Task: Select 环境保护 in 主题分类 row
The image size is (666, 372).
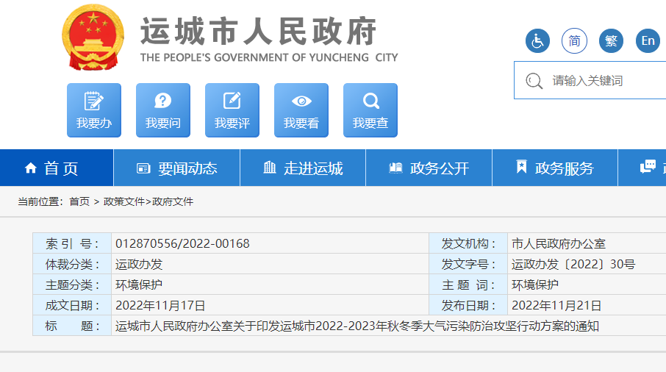Action: point(139,285)
